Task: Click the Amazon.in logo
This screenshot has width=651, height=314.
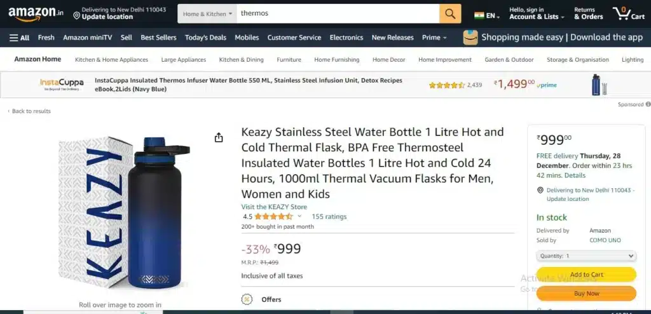Action: coord(36,14)
